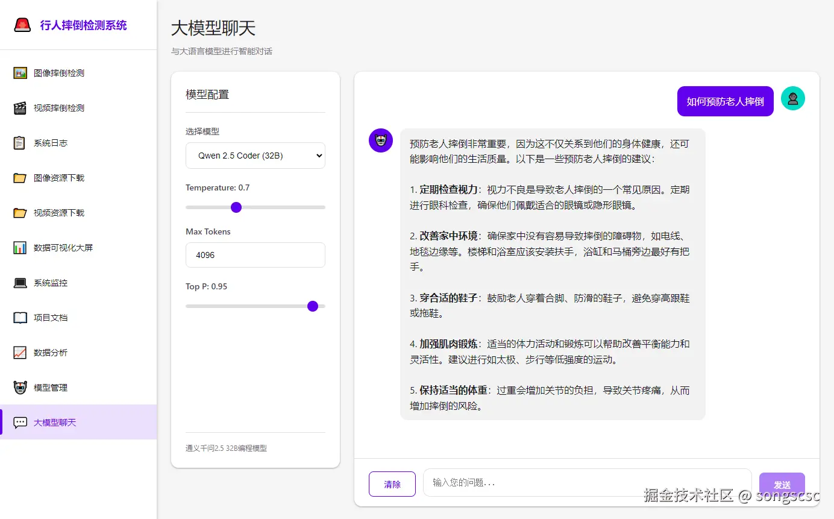834x519 pixels.
Task: Adjust the Temperature slider handle
Action: click(x=236, y=207)
